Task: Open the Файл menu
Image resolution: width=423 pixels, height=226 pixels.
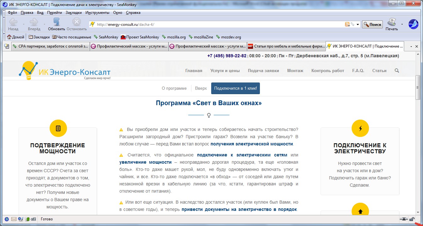Action: click(x=13, y=13)
